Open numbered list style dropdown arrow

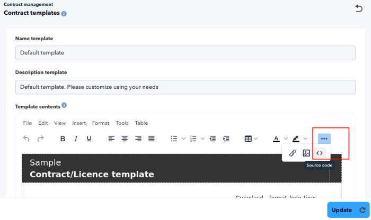[x=202, y=139]
